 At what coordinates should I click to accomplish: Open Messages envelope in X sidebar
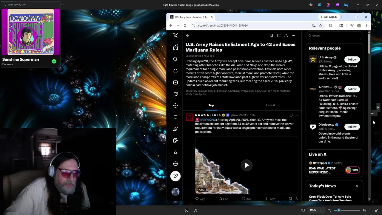[x=175, y=82]
